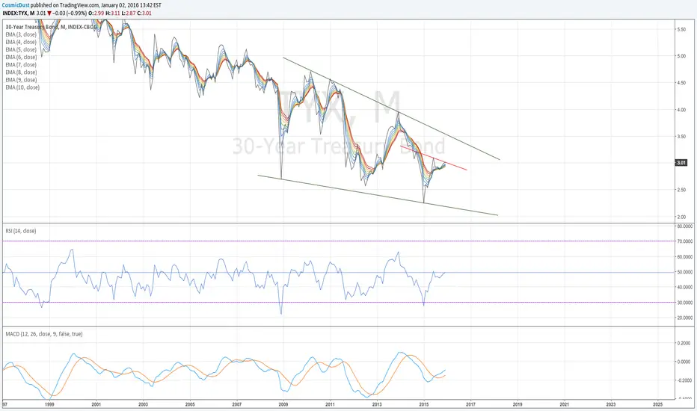
Task: Select the INDEX:TYX symbol label
Action: (16, 13)
